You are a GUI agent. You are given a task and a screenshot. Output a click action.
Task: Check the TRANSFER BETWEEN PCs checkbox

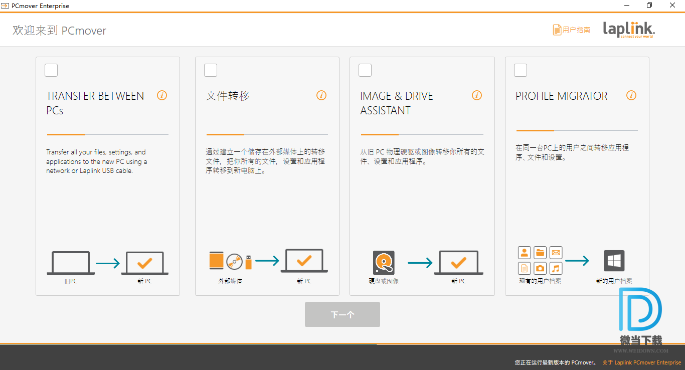[x=51, y=70]
